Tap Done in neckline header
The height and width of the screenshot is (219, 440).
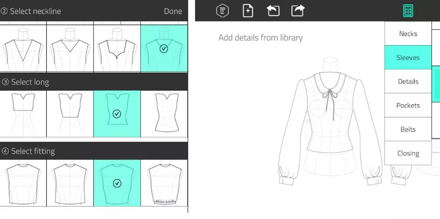[x=173, y=11]
